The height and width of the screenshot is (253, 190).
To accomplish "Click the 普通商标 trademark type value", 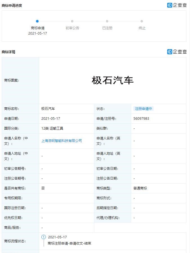I will tap(140, 188).
